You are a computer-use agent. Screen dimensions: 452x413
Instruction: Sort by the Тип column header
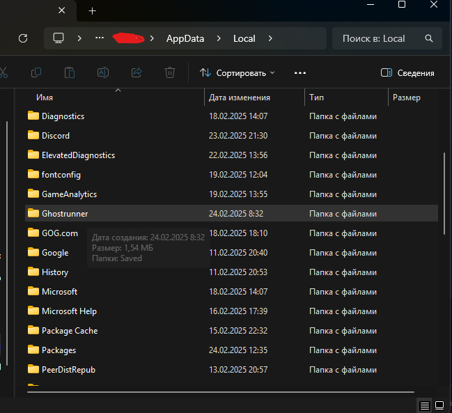coord(316,98)
